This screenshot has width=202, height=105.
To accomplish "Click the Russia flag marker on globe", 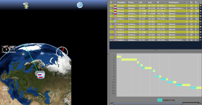I will click(40, 75).
